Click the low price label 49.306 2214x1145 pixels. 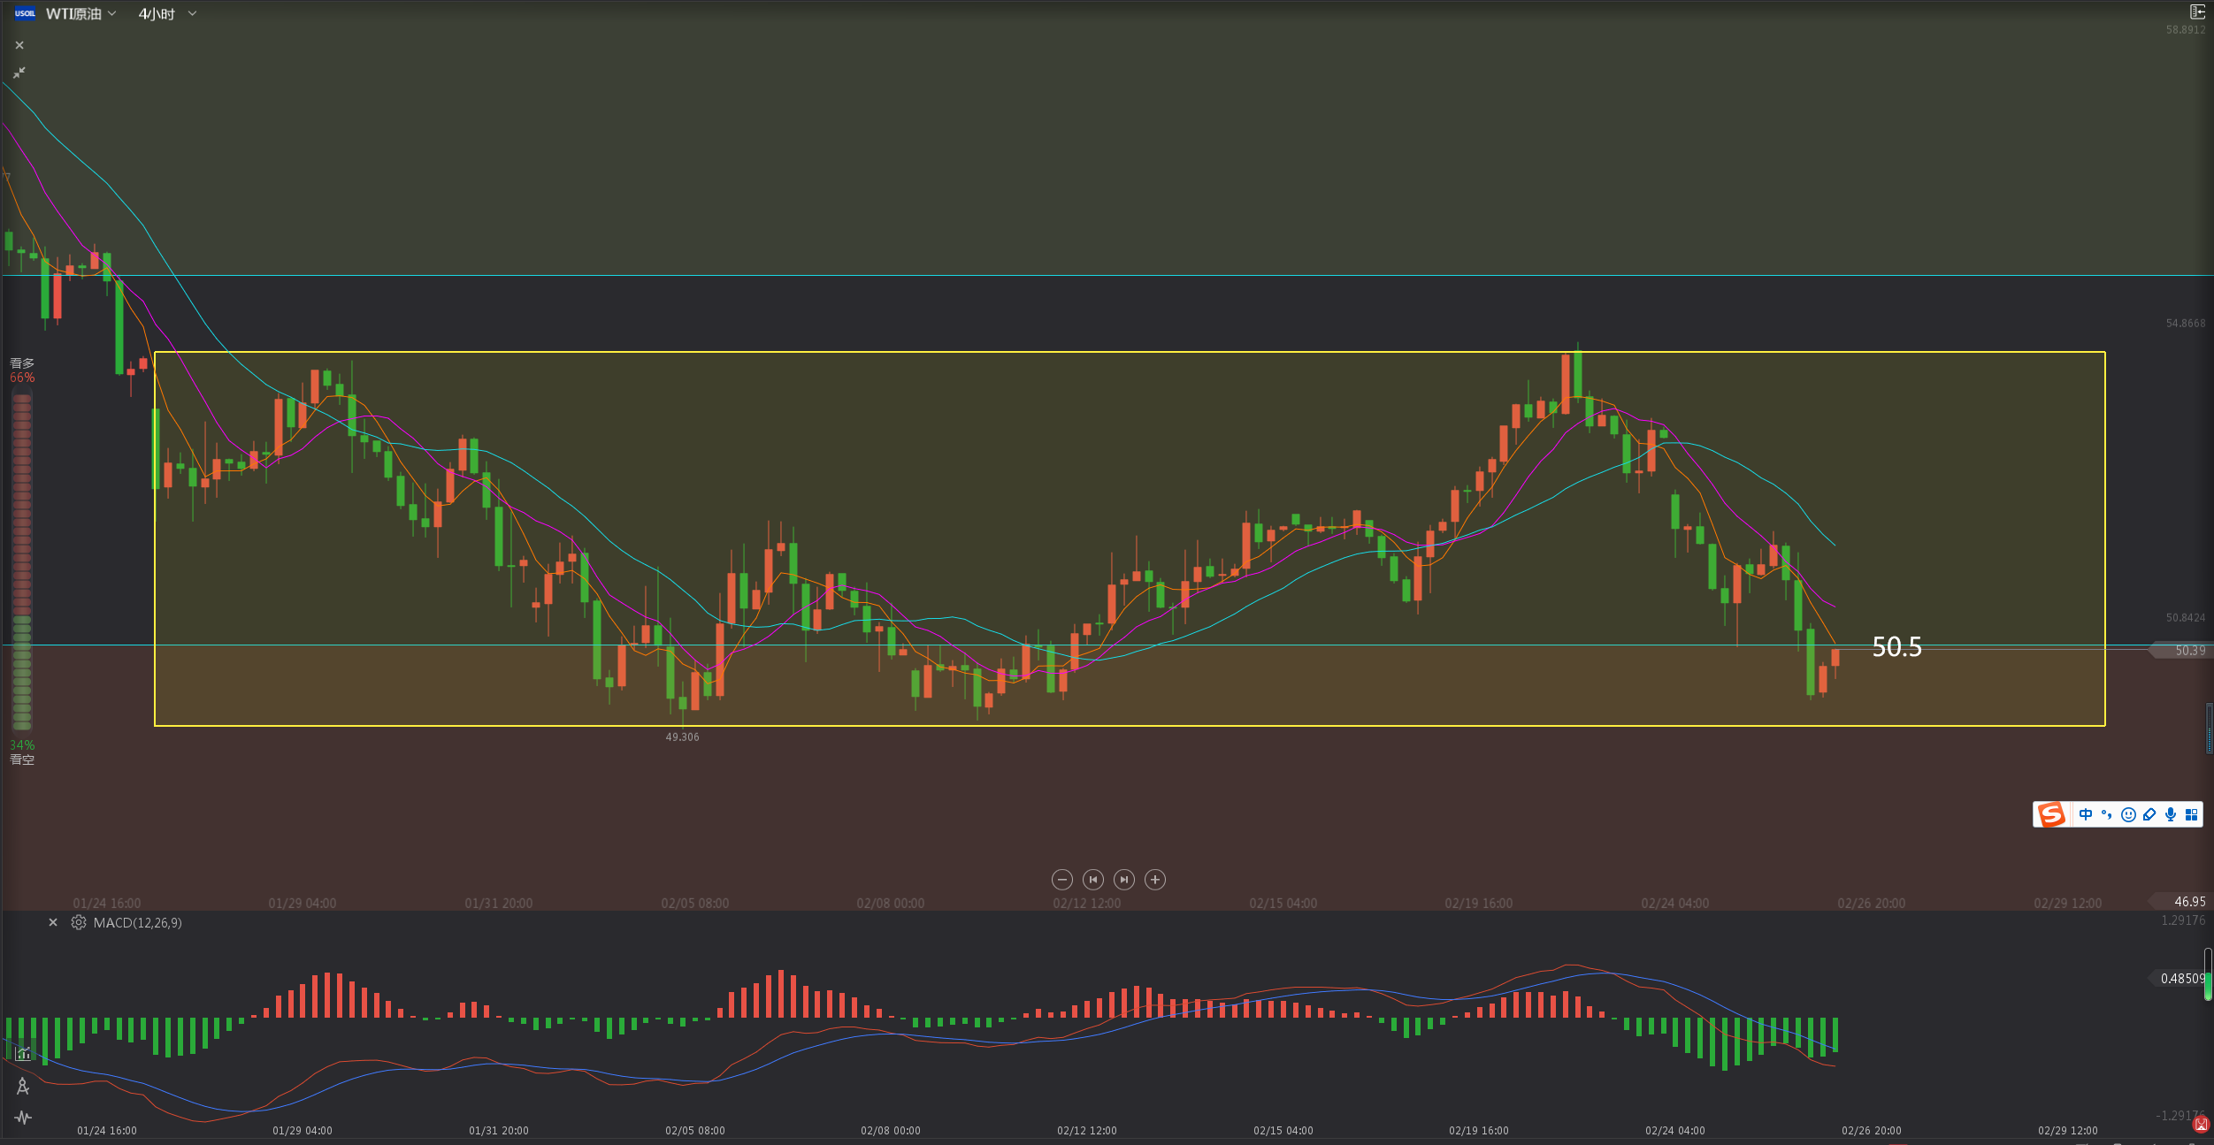point(682,737)
